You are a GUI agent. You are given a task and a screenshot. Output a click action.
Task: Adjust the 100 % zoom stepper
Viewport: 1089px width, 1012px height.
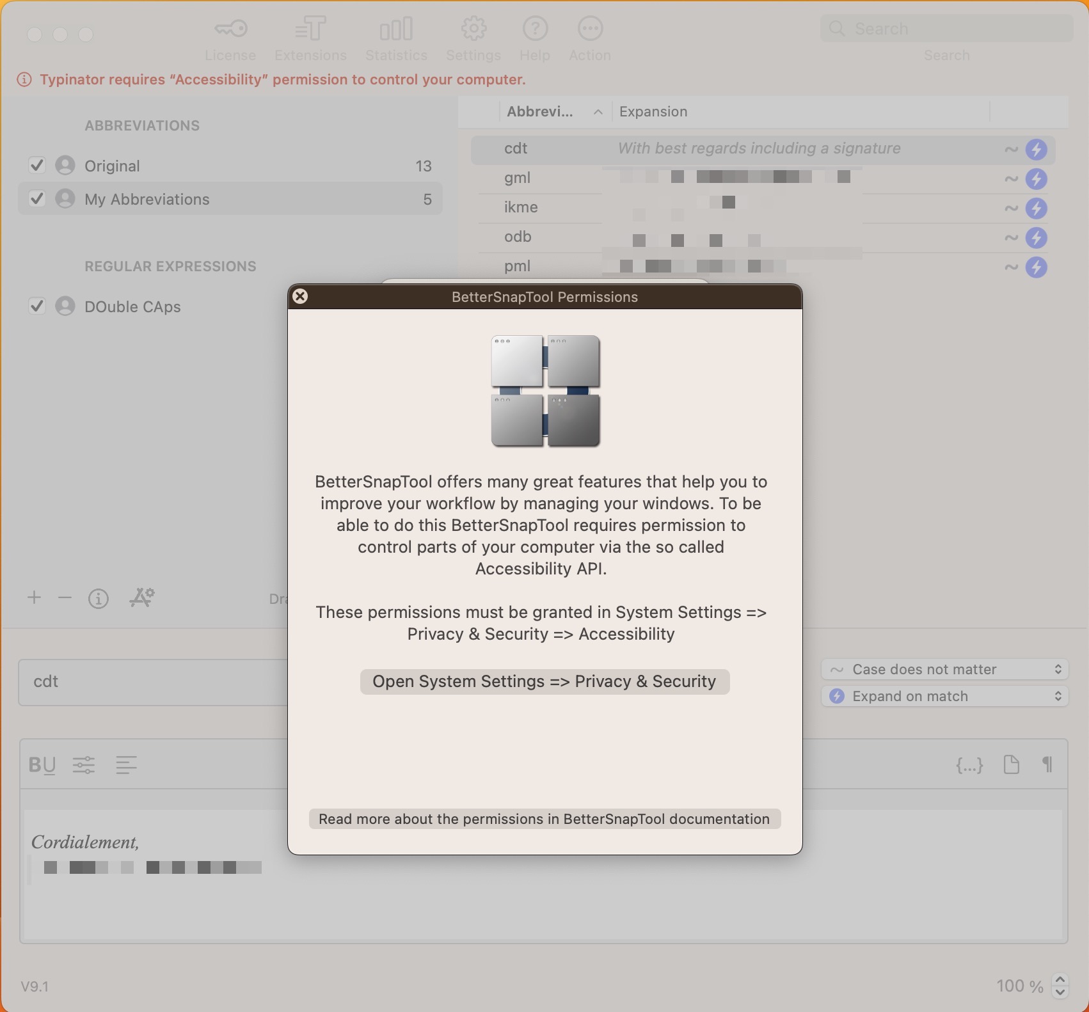[x=1060, y=986]
